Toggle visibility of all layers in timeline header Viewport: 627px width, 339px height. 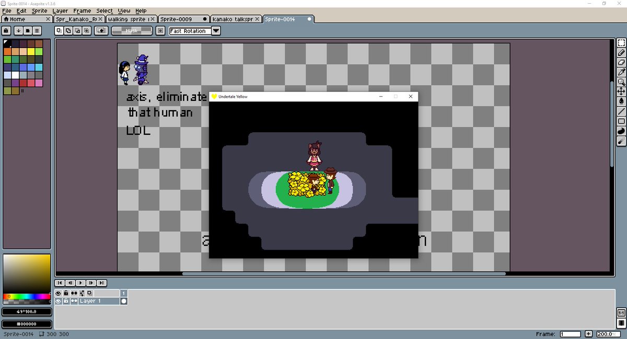coord(59,294)
